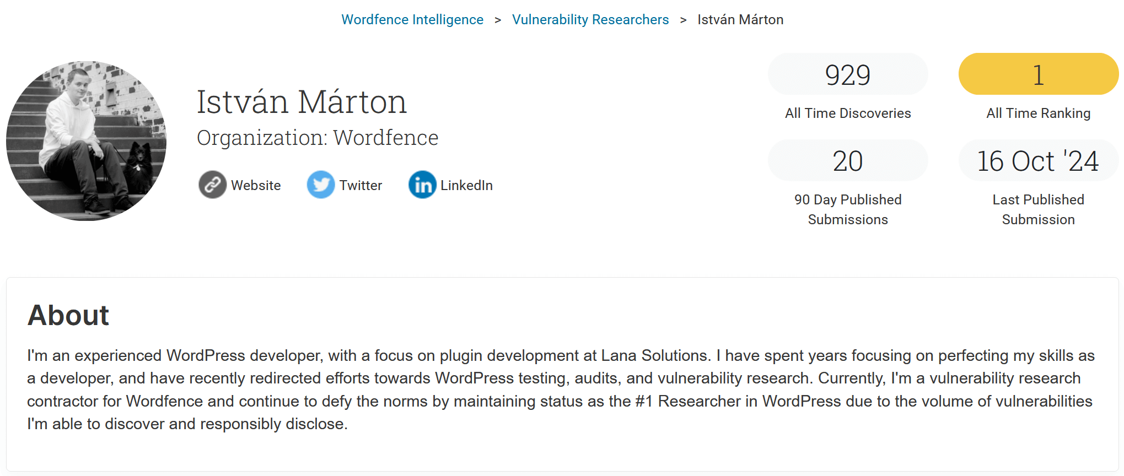The image size is (1124, 476).
Task: Click the round 'in' LinkedIn badge
Action: [422, 185]
